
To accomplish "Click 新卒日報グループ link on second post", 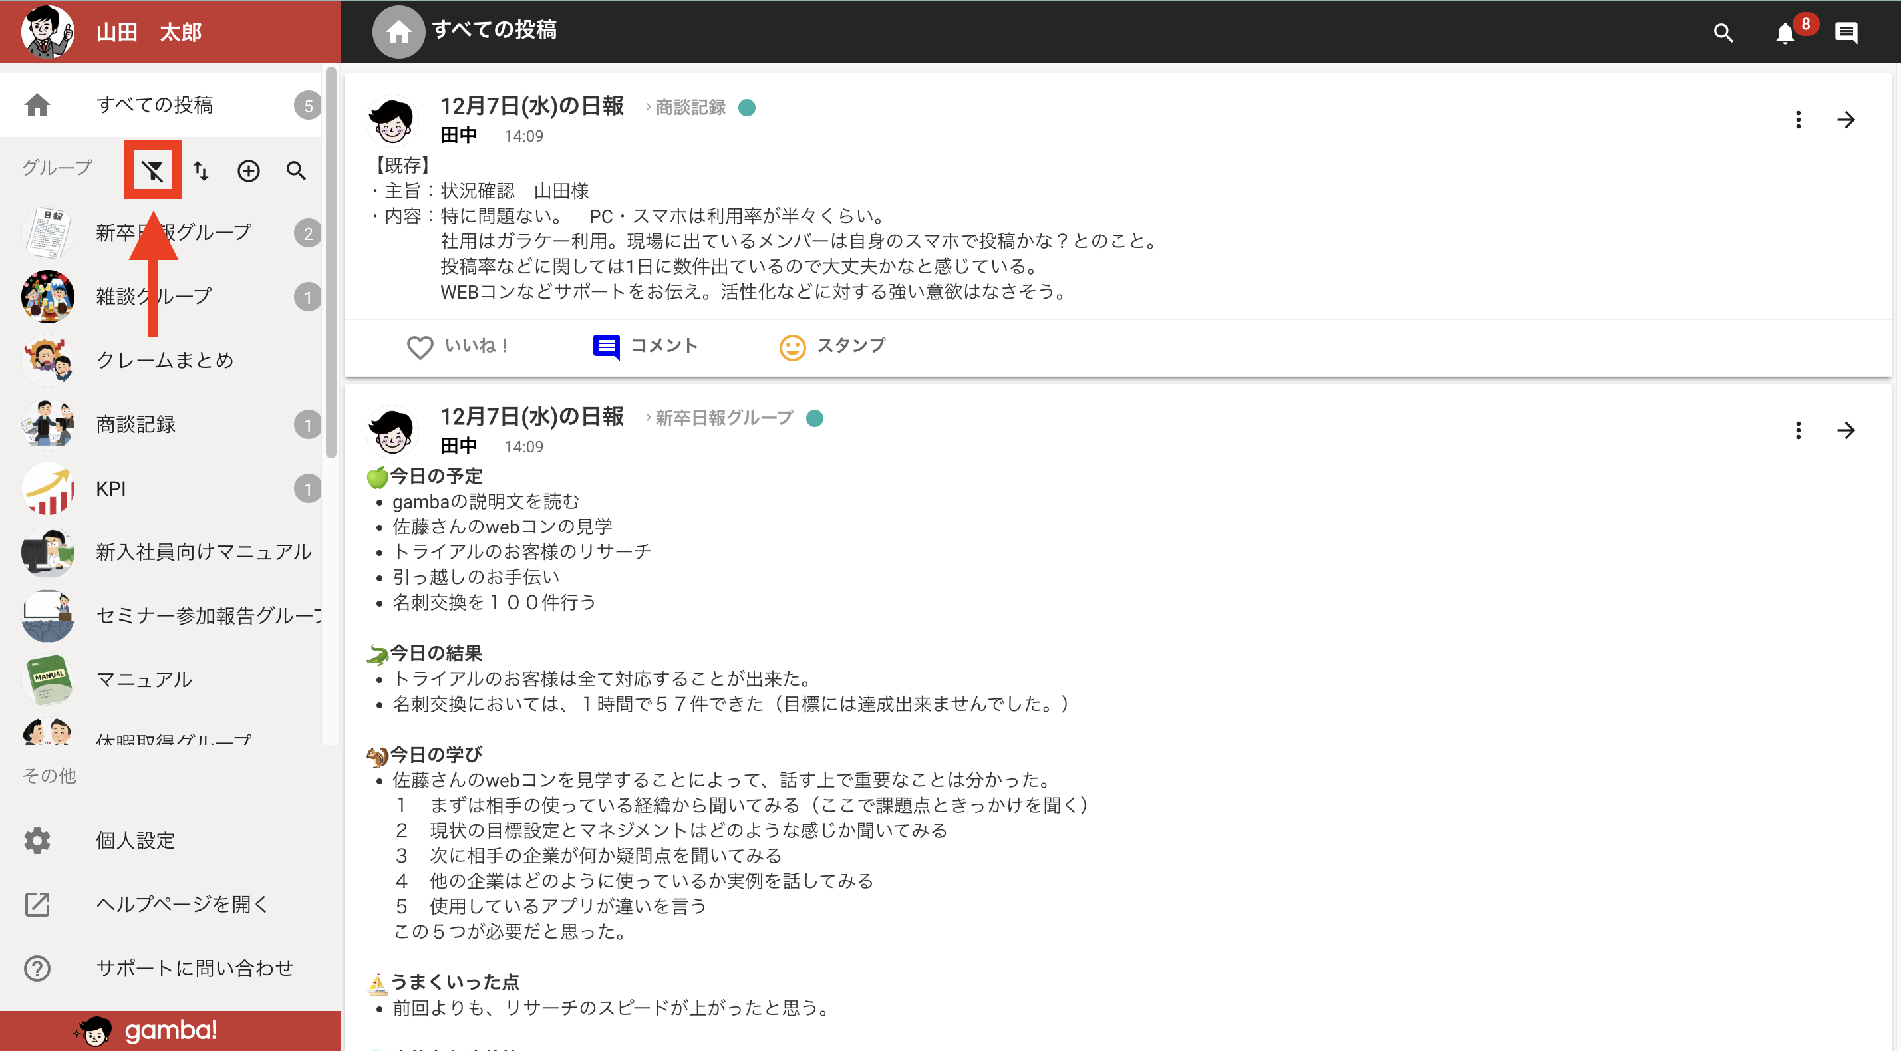I will [724, 418].
